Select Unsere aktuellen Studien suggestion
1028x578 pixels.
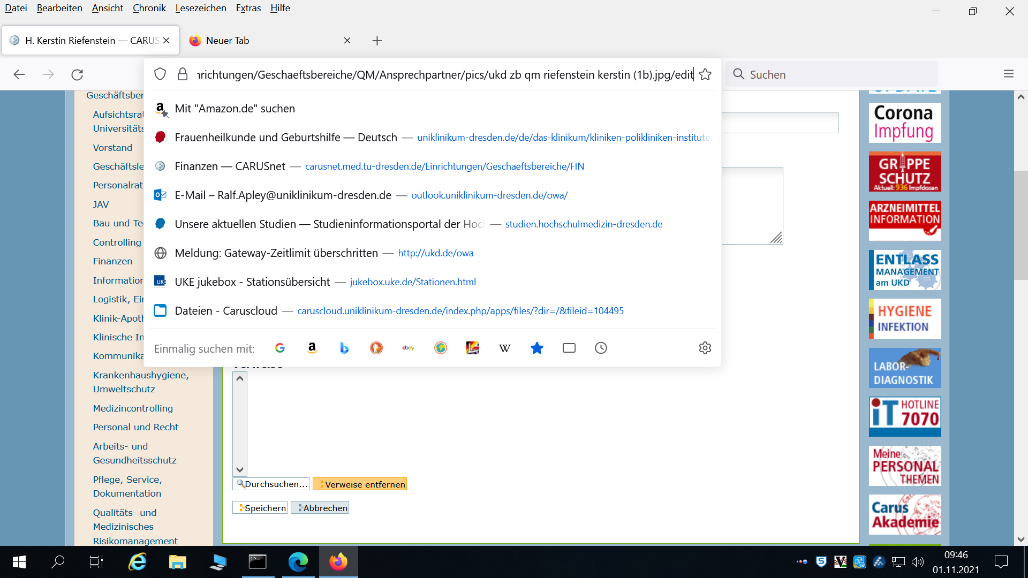pos(433,224)
